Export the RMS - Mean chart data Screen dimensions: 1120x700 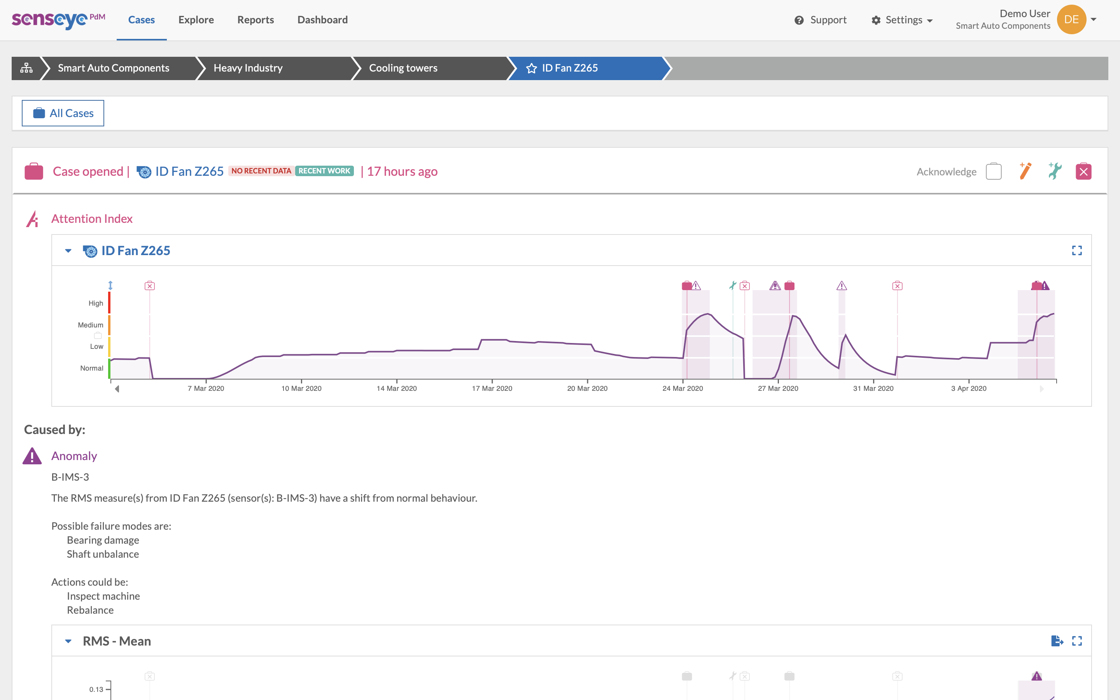click(1057, 641)
